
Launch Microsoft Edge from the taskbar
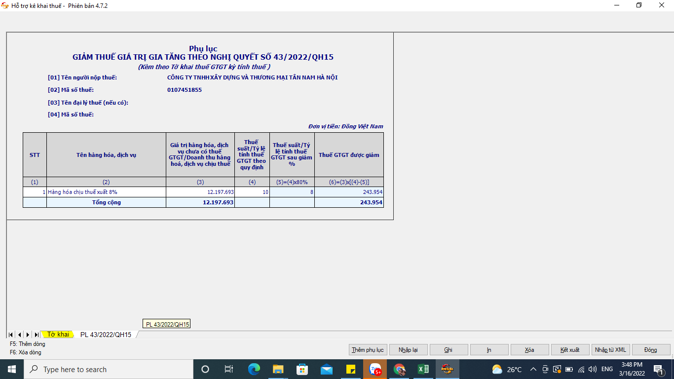pos(254,369)
